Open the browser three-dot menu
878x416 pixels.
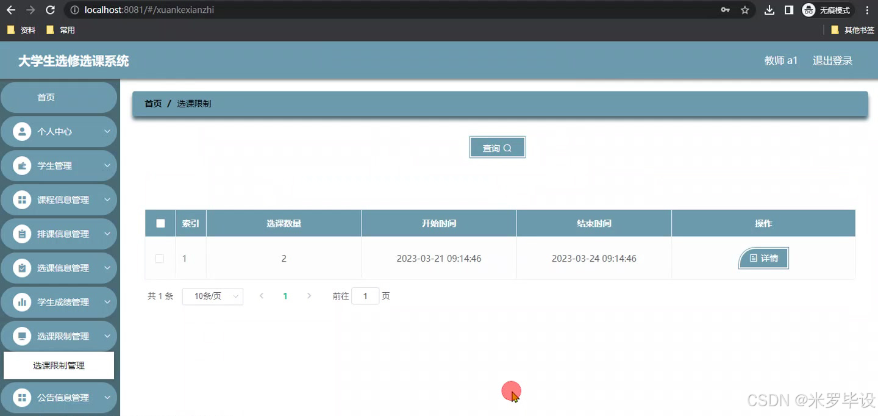867,10
